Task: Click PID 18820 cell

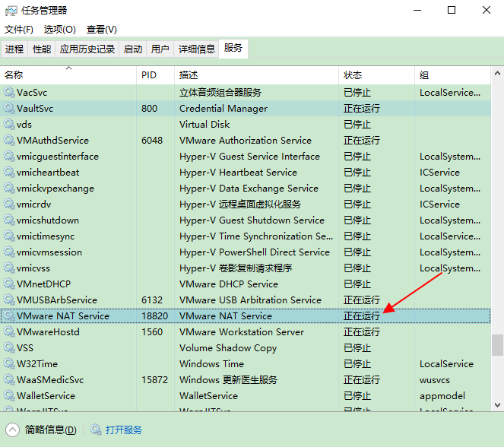Action: tap(154, 316)
